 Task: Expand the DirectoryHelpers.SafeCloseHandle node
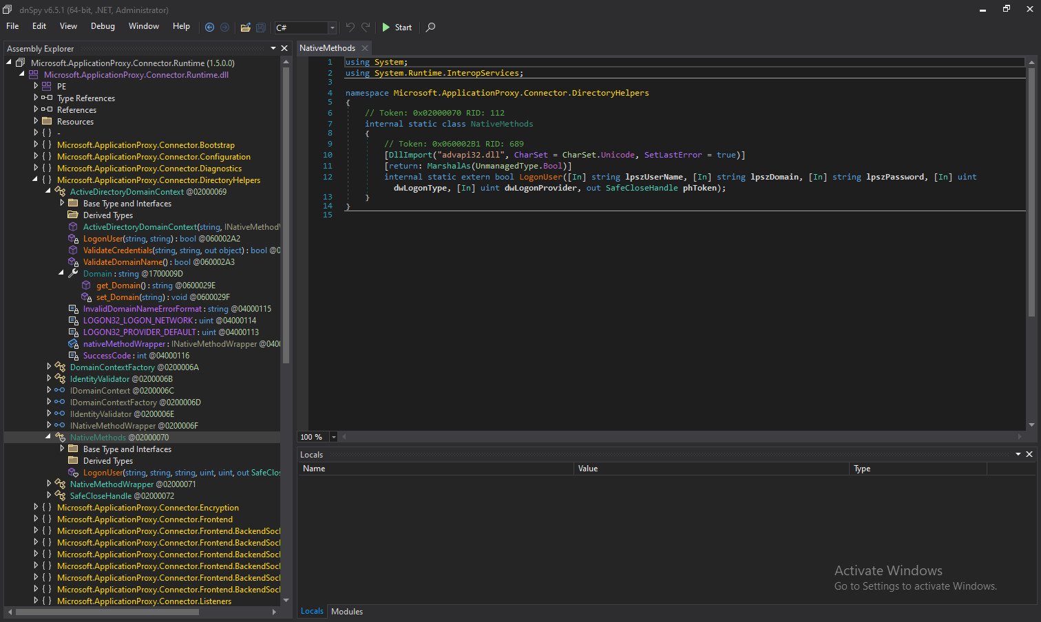48,495
